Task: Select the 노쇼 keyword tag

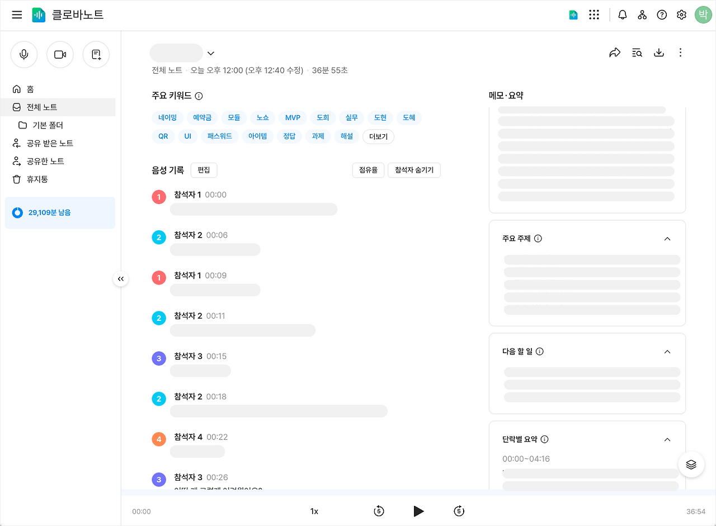Action: click(262, 118)
